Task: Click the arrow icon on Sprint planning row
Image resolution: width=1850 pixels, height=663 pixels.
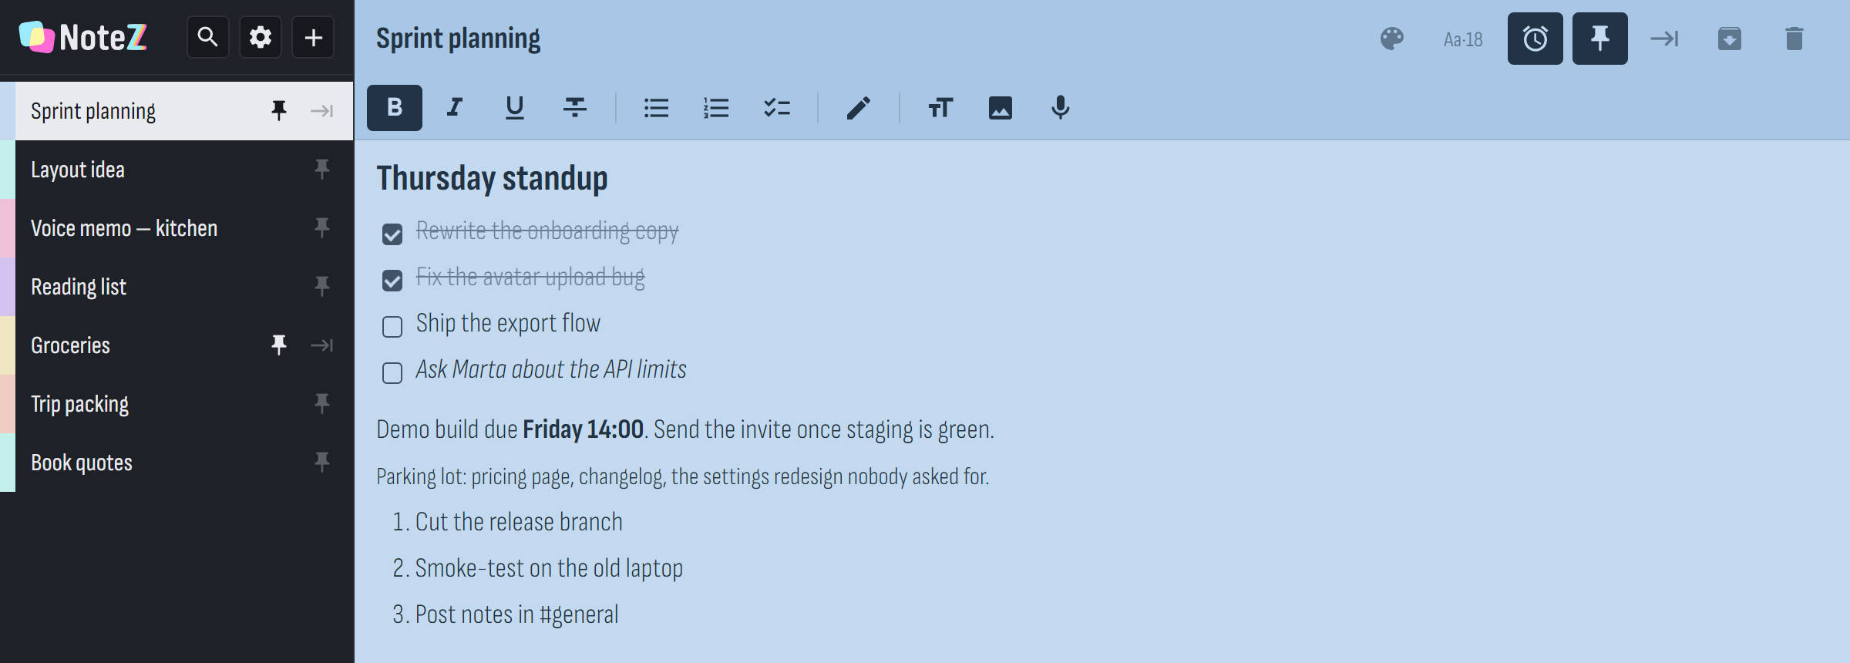Action: (322, 111)
